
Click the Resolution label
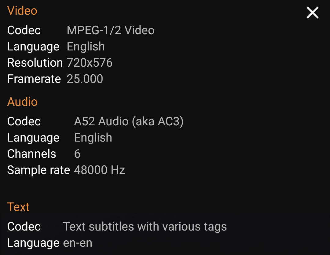(x=35, y=63)
